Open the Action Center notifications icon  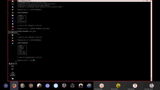(12, 79)
